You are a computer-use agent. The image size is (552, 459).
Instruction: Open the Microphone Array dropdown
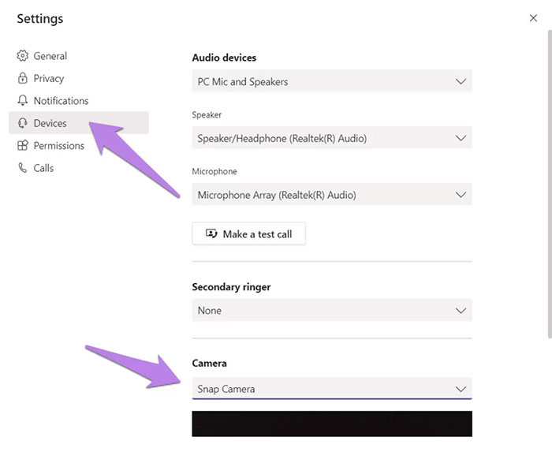[x=332, y=194]
